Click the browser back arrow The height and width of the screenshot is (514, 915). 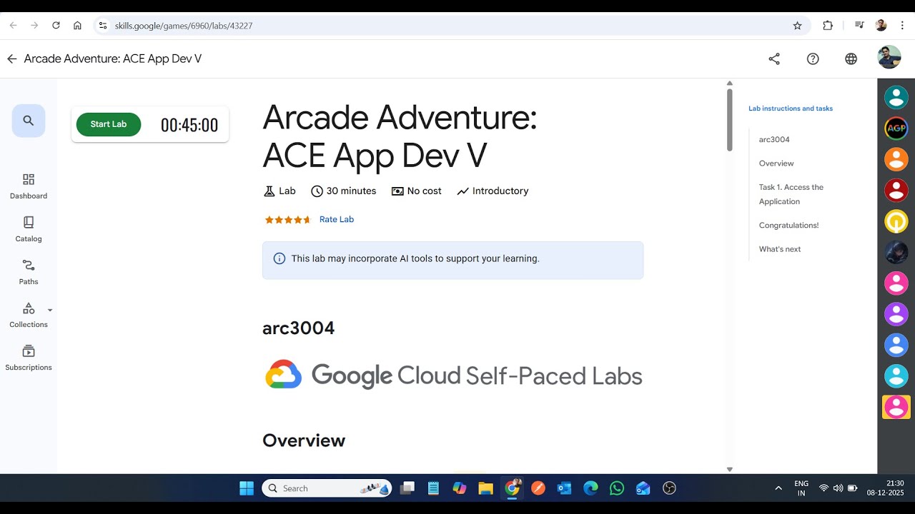click(x=13, y=25)
